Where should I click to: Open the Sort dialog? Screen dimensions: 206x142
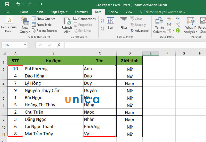pos(110,23)
